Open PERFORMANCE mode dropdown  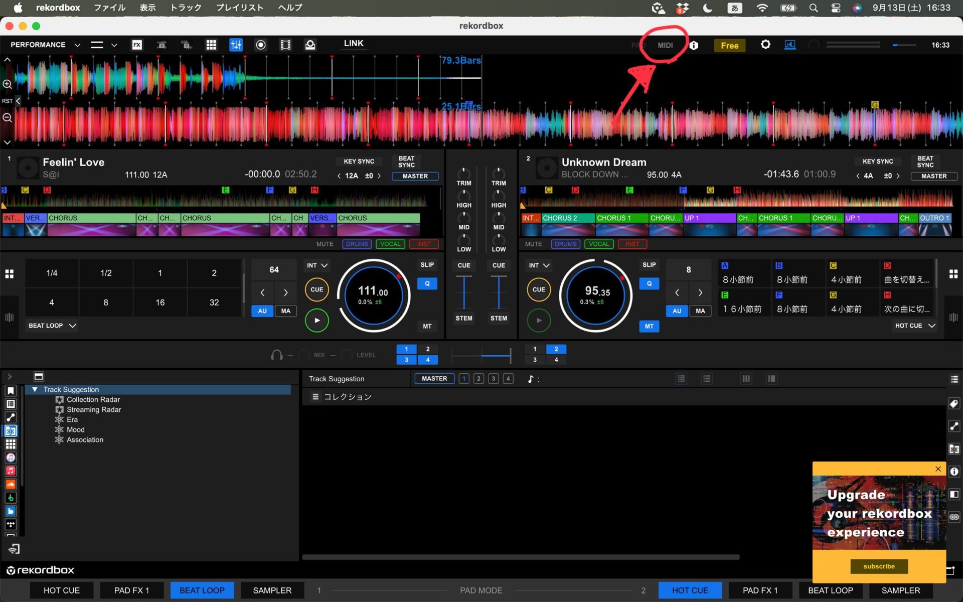[45, 45]
